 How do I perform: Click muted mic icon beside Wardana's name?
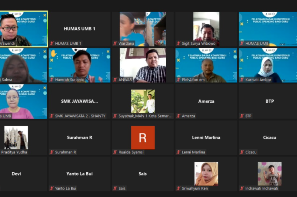115,44
